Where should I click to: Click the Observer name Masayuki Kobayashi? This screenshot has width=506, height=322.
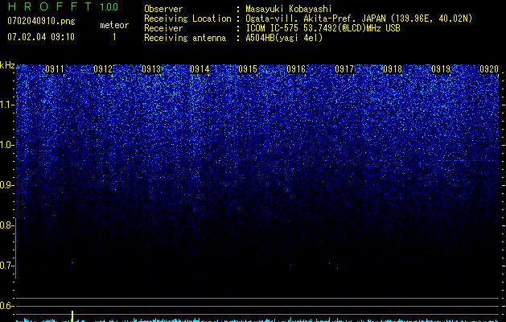point(289,9)
